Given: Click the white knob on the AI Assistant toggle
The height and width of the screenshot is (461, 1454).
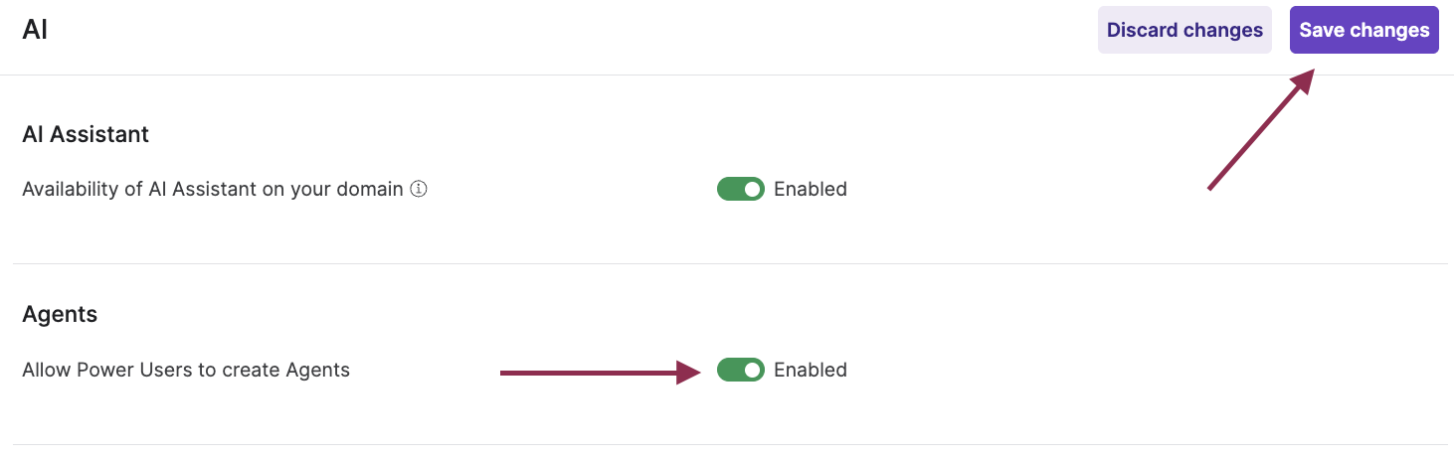Looking at the screenshot, I should (753, 189).
